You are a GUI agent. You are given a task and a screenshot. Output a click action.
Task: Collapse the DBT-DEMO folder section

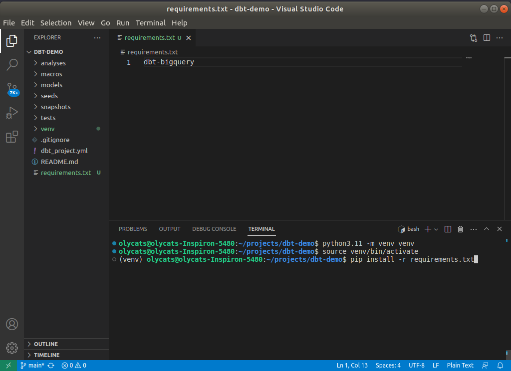[x=66, y=52]
